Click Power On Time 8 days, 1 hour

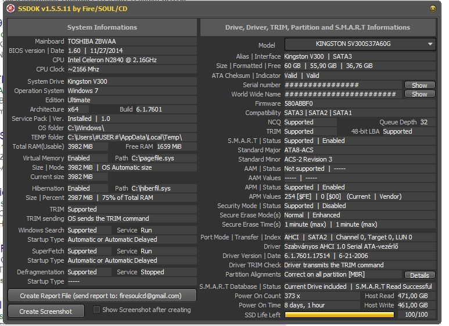304,306
